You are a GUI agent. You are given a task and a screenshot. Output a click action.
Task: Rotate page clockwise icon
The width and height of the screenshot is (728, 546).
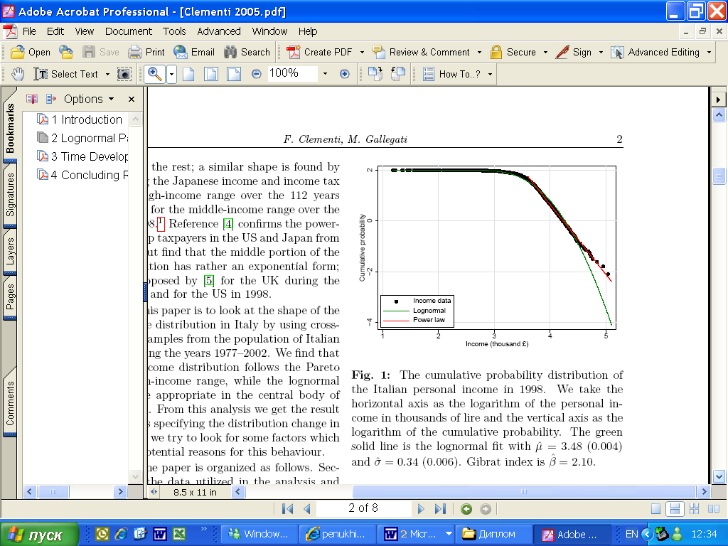point(375,74)
